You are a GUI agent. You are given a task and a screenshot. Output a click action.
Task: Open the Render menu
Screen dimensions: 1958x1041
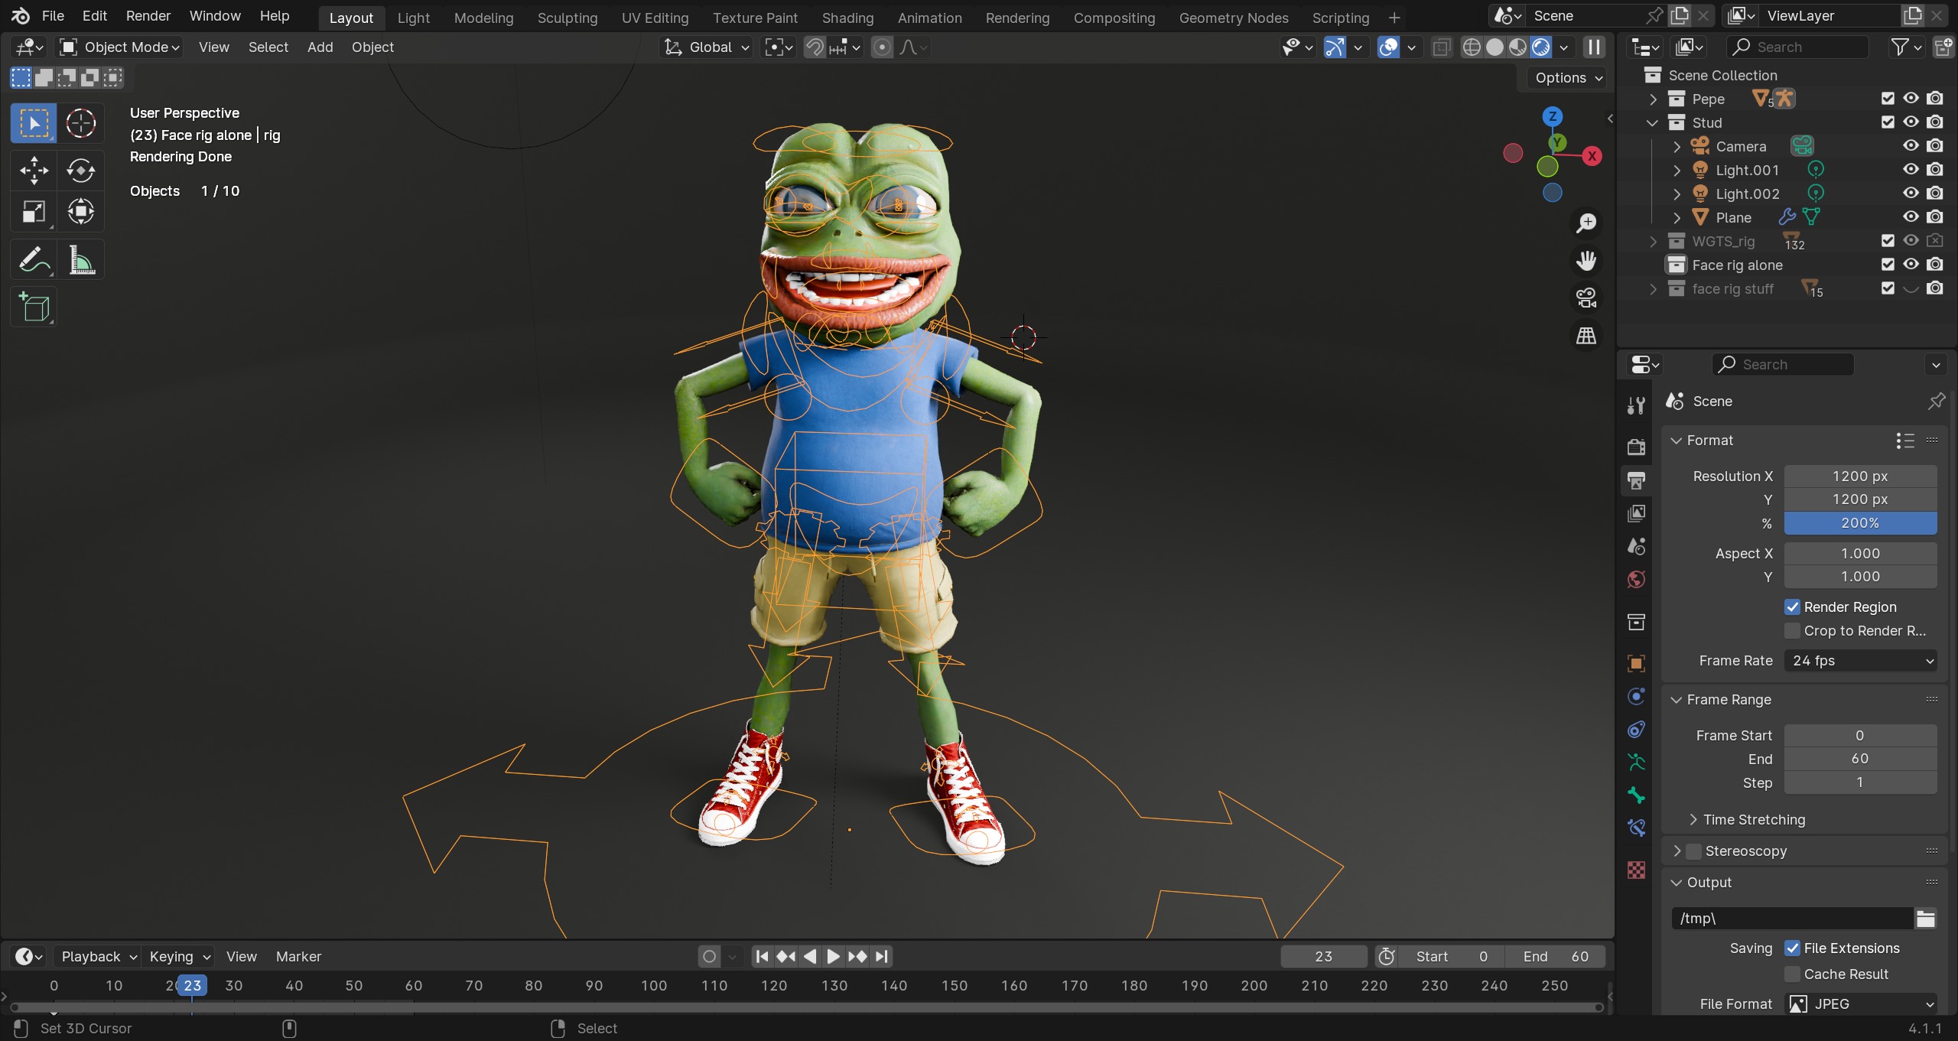[x=148, y=16]
